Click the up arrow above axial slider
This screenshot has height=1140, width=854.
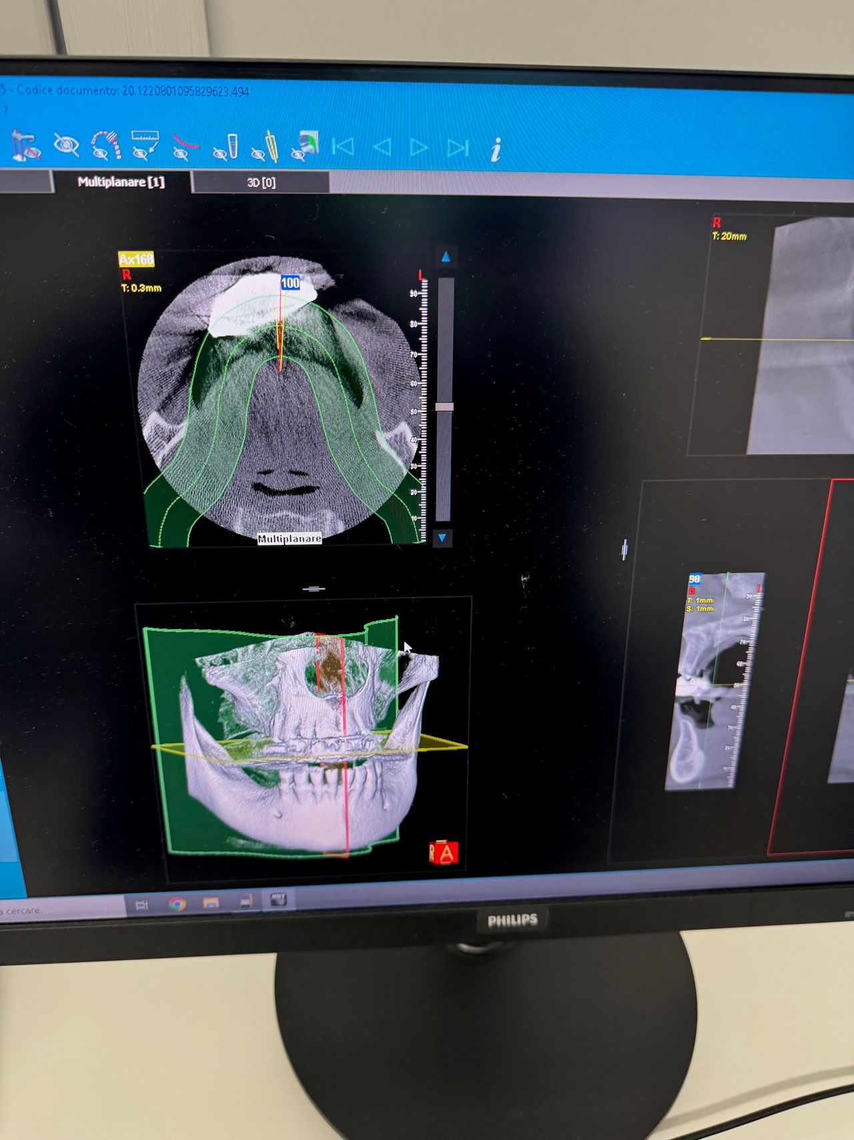[x=446, y=256]
